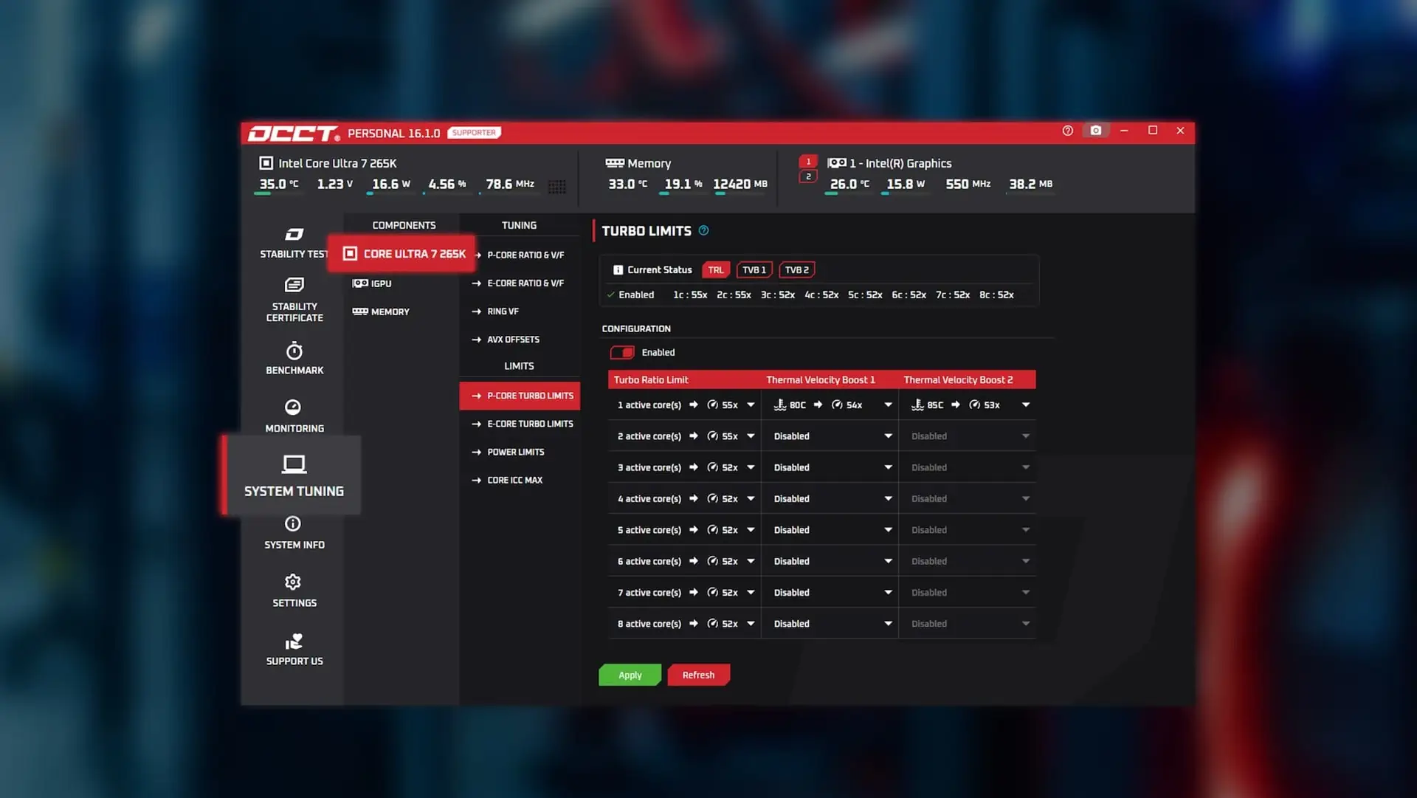Open E-Core Ratio & V/F tuning
Viewport: 1417px width, 798px height.
point(519,283)
